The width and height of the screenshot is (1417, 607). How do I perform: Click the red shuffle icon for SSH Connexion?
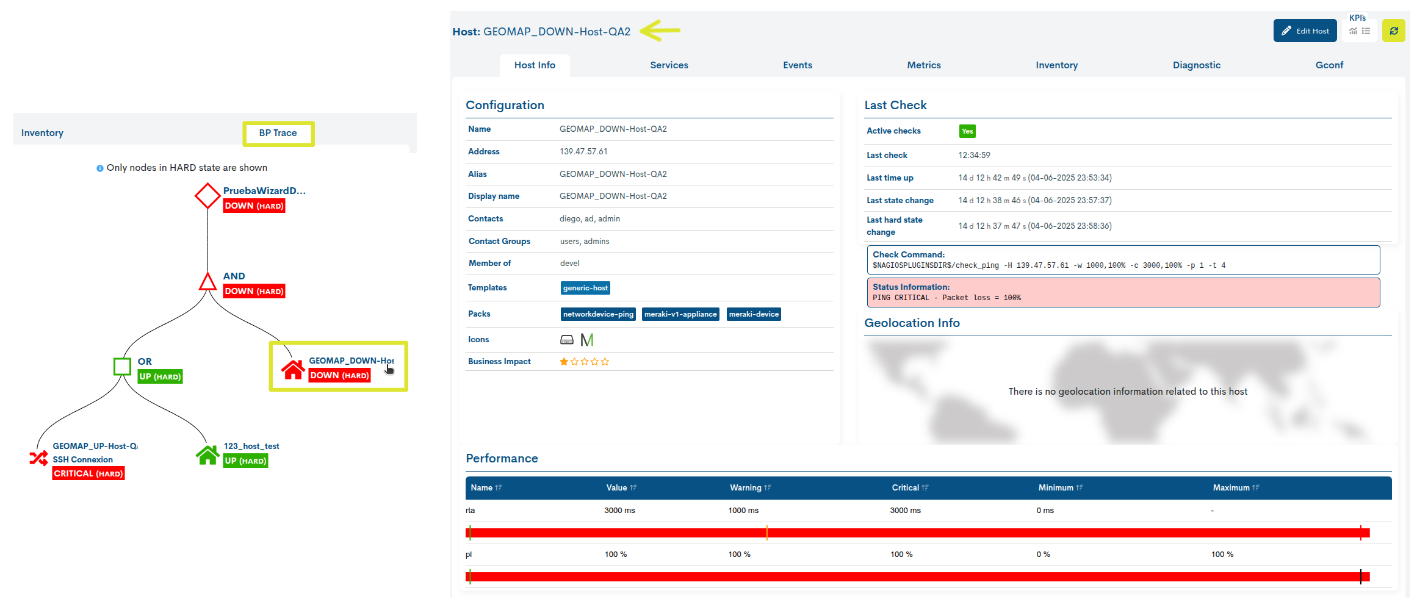click(38, 458)
